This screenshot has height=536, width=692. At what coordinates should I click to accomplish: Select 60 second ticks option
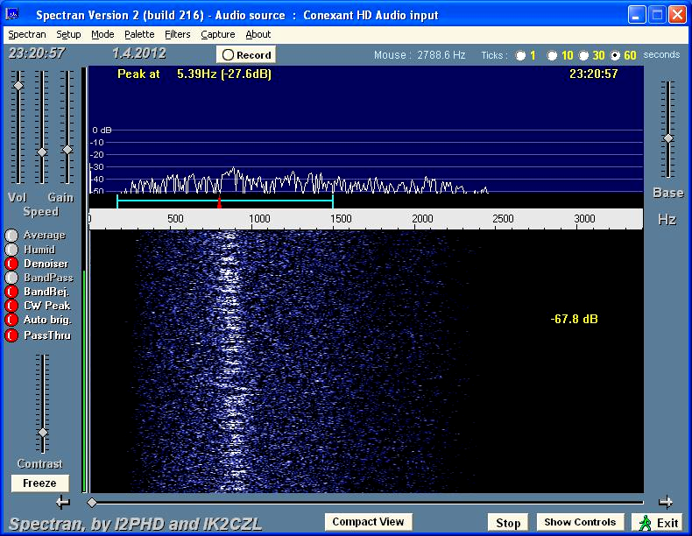615,55
